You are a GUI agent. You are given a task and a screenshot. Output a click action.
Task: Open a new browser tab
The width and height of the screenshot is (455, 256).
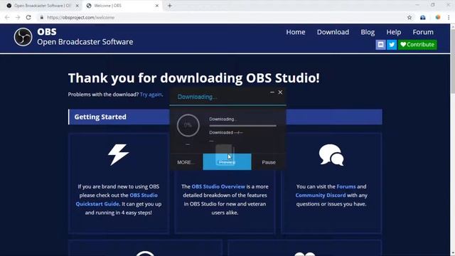pos(170,6)
